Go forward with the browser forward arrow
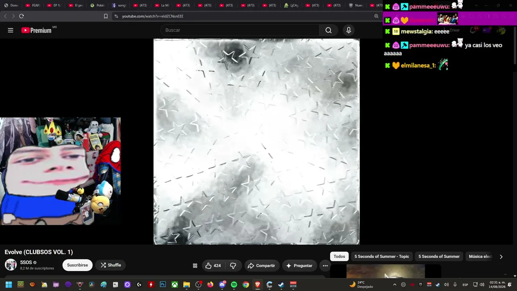 [13, 16]
